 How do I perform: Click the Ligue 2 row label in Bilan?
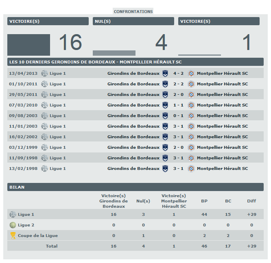point(26,225)
